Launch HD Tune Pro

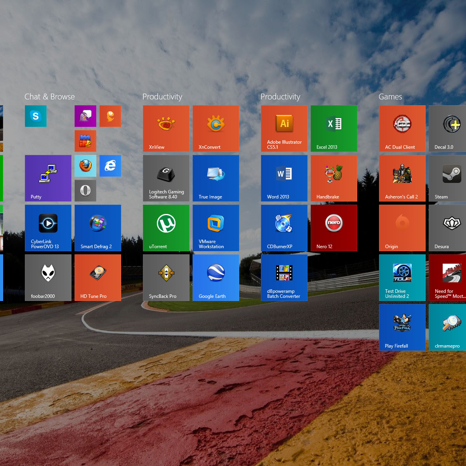coord(98,278)
